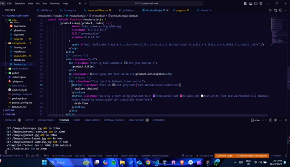Close the bottom panel
Screen dimensions: 290x167
(286, 120)
